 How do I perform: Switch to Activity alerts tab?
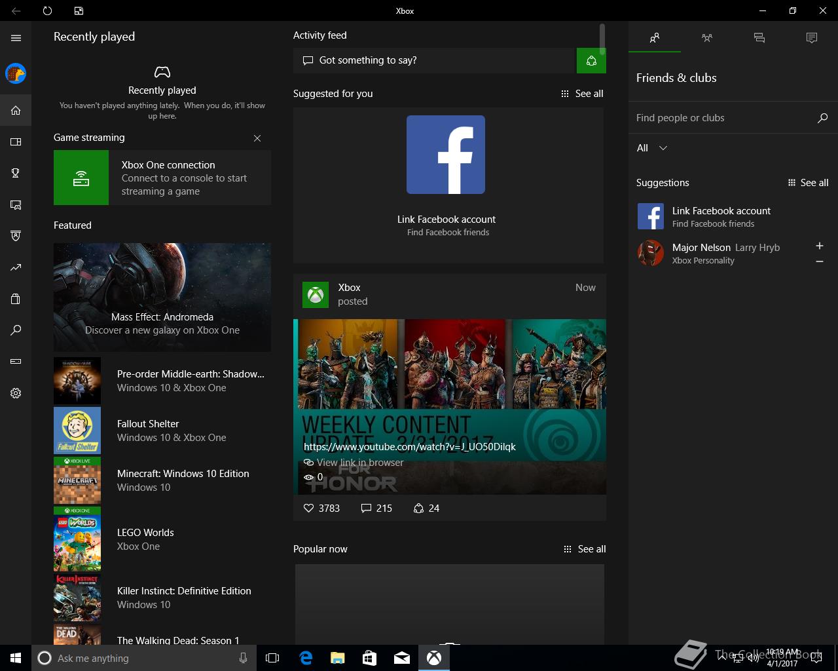[812, 38]
